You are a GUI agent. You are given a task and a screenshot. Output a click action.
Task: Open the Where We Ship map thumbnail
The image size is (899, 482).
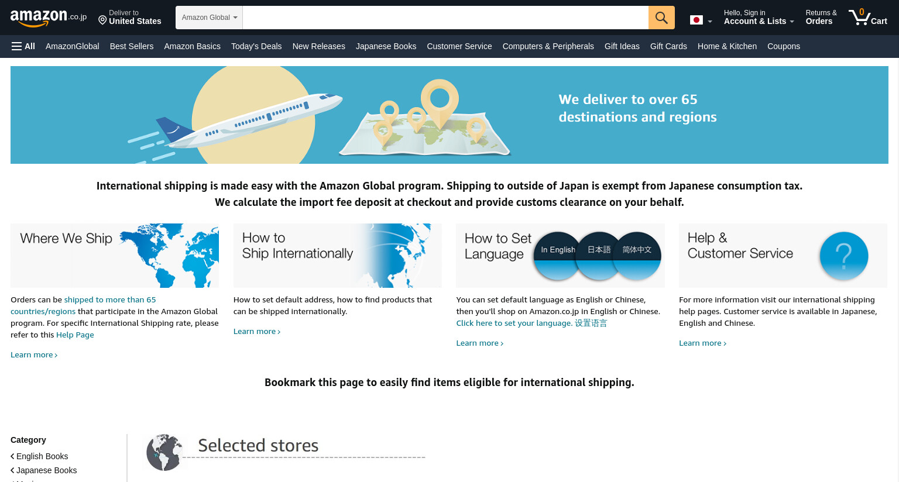click(x=115, y=256)
